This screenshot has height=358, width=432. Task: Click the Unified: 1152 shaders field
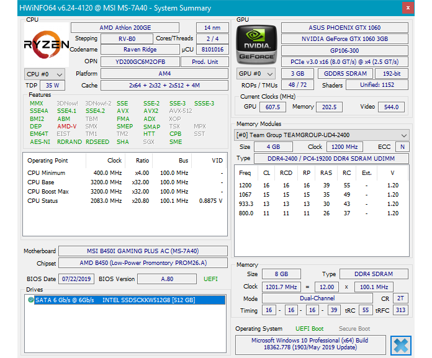tap(377, 85)
